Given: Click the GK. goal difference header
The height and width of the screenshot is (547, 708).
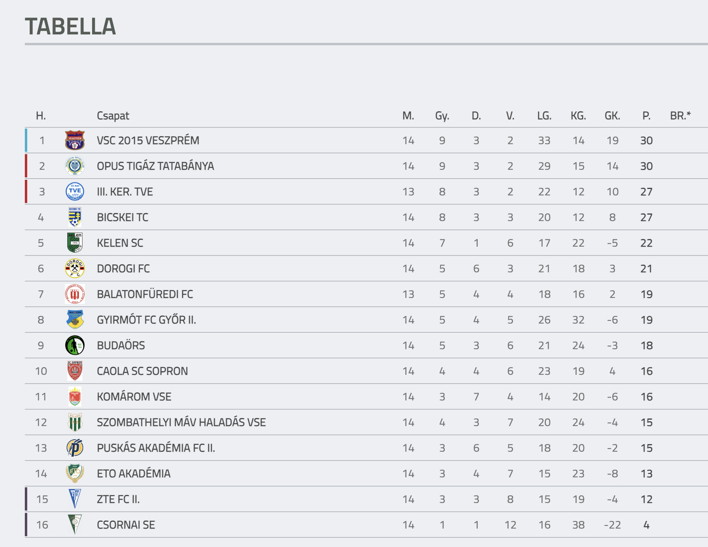Looking at the screenshot, I should [612, 116].
